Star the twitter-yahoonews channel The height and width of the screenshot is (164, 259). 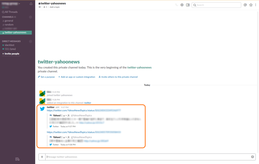pos(40,7)
